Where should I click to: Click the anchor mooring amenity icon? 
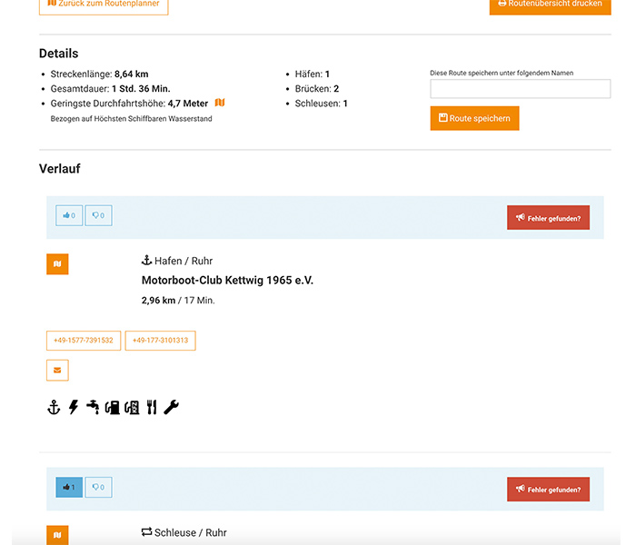point(54,408)
